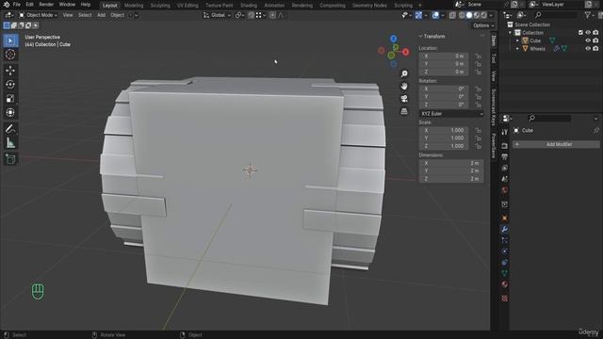Switch to the Sculpting workspace tab
603x339 pixels.
point(160,6)
